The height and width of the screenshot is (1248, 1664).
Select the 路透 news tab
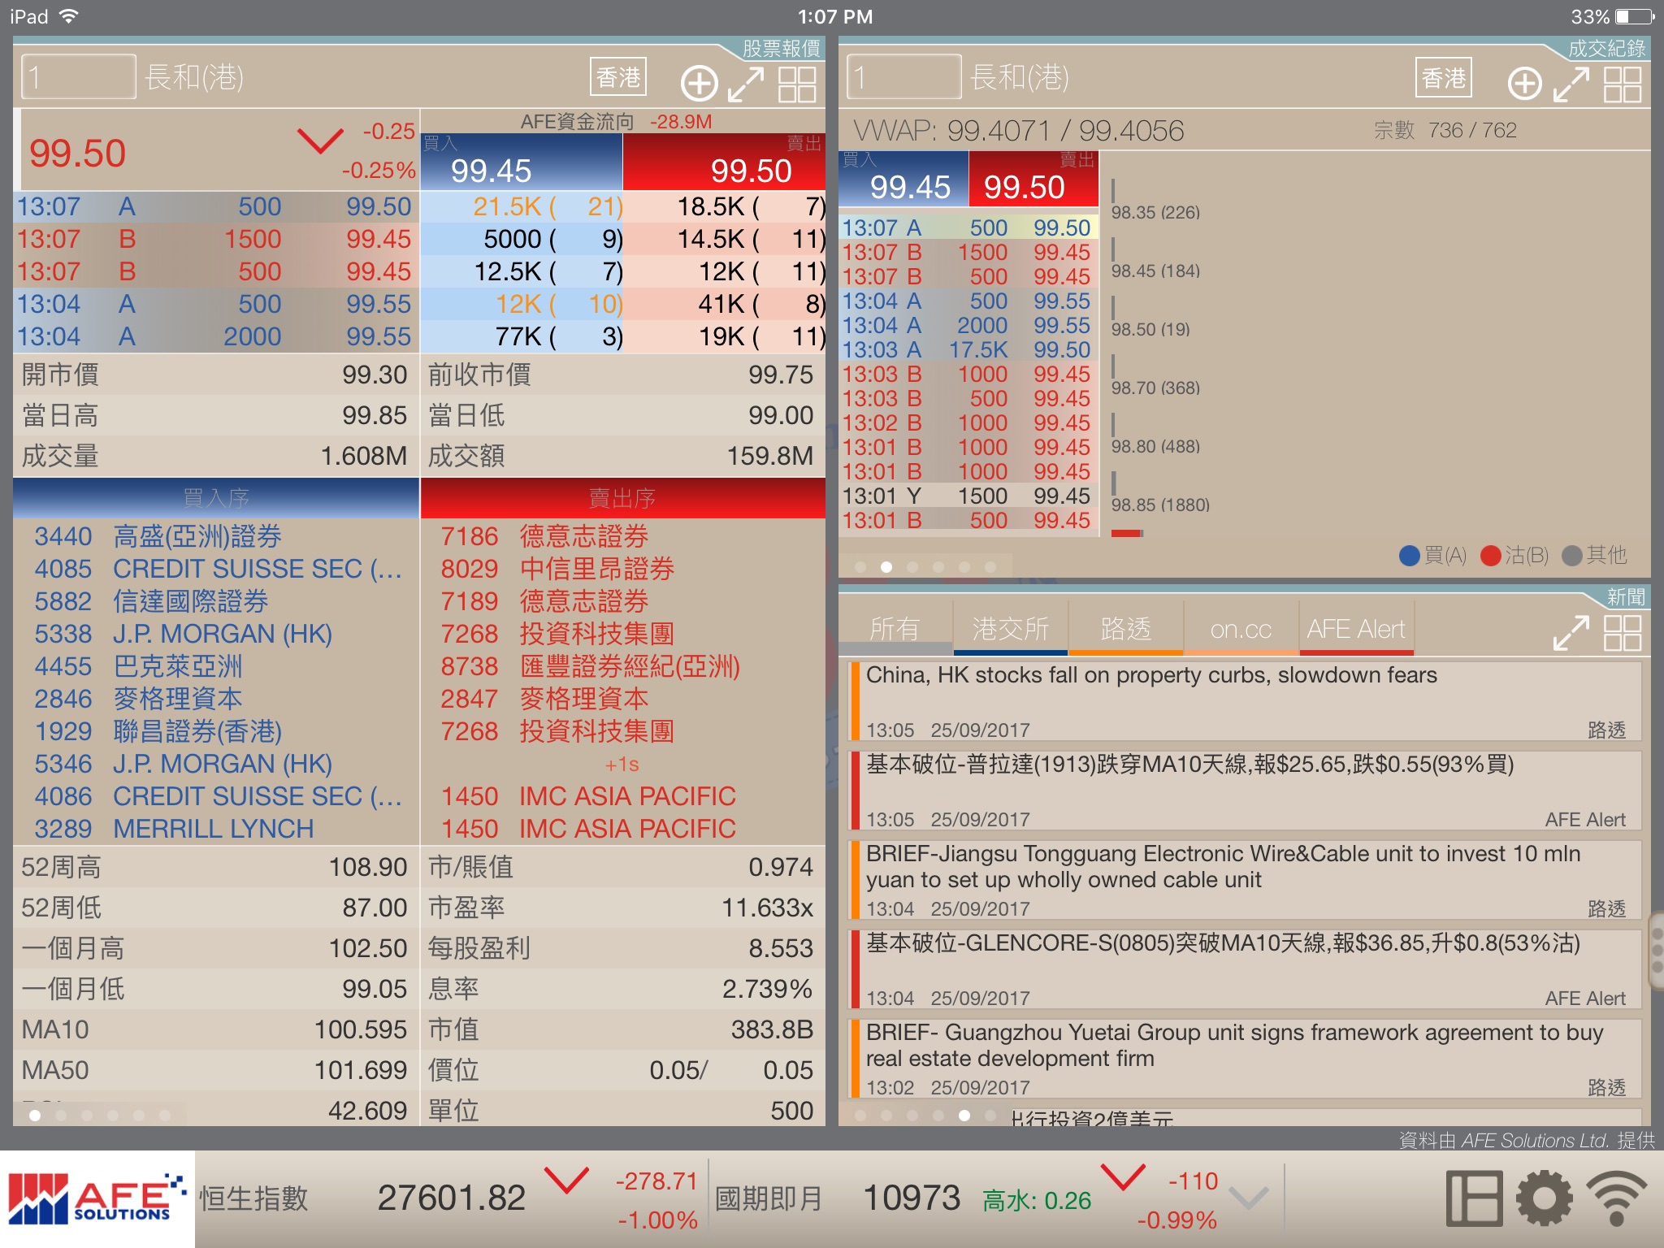(1125, 630)
